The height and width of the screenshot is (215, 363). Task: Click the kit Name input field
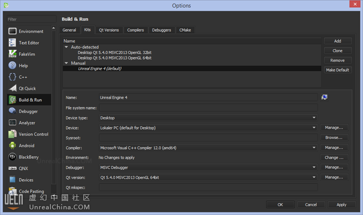point(208,97)
